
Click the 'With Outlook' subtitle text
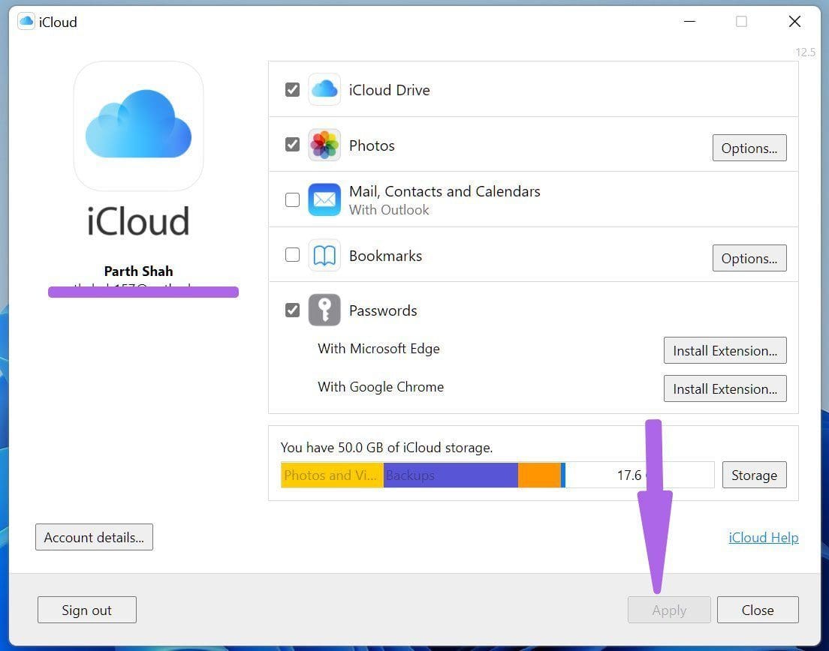click(389, 210)
